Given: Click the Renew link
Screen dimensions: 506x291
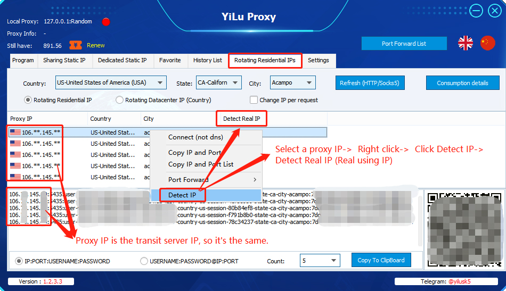Looking at the screenshot, I should coord(95,45).
